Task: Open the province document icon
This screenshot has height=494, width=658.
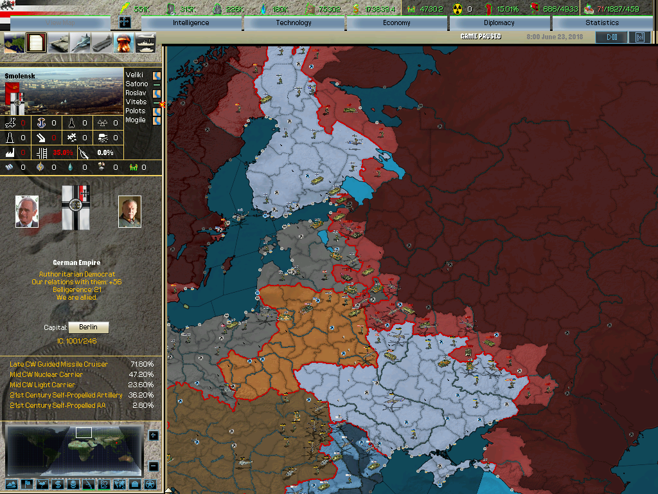Action: pyautogui.click(x=37, y=43)
